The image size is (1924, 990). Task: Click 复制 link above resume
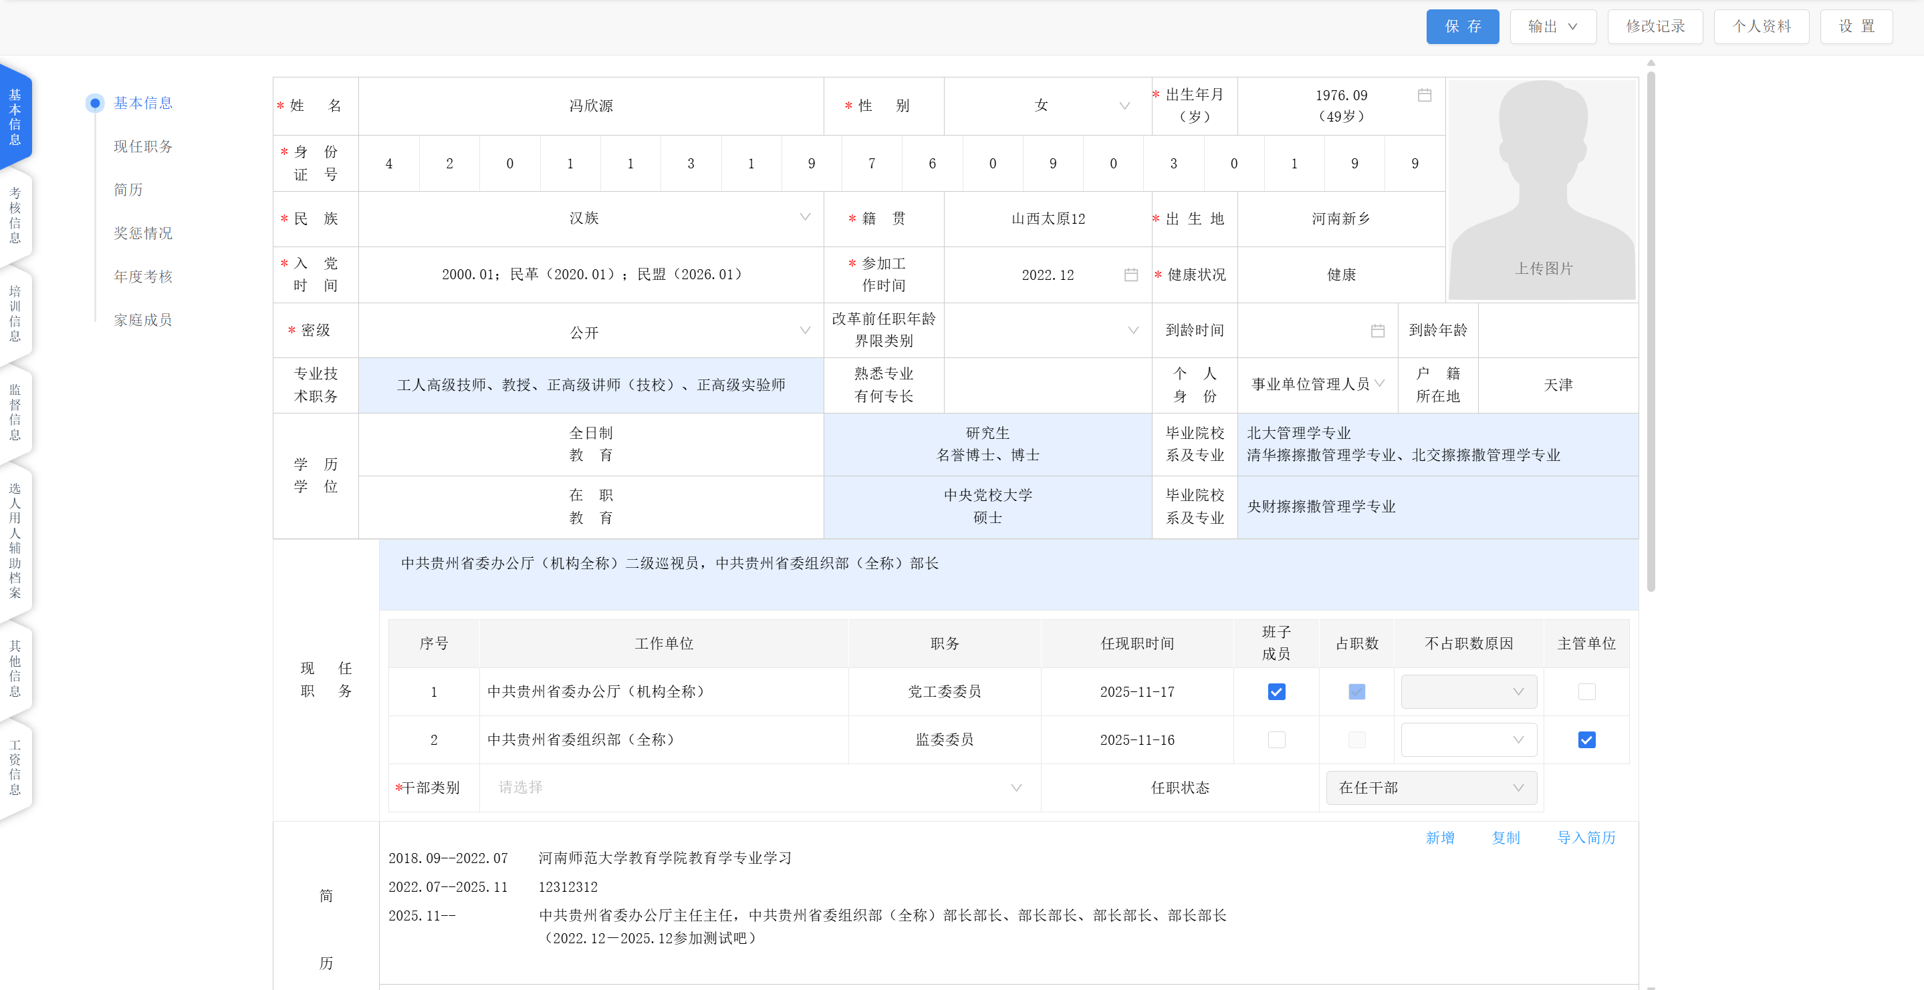click(1506, 838)
